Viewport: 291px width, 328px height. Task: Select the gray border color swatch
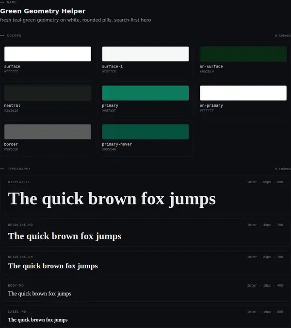(48, 132)
